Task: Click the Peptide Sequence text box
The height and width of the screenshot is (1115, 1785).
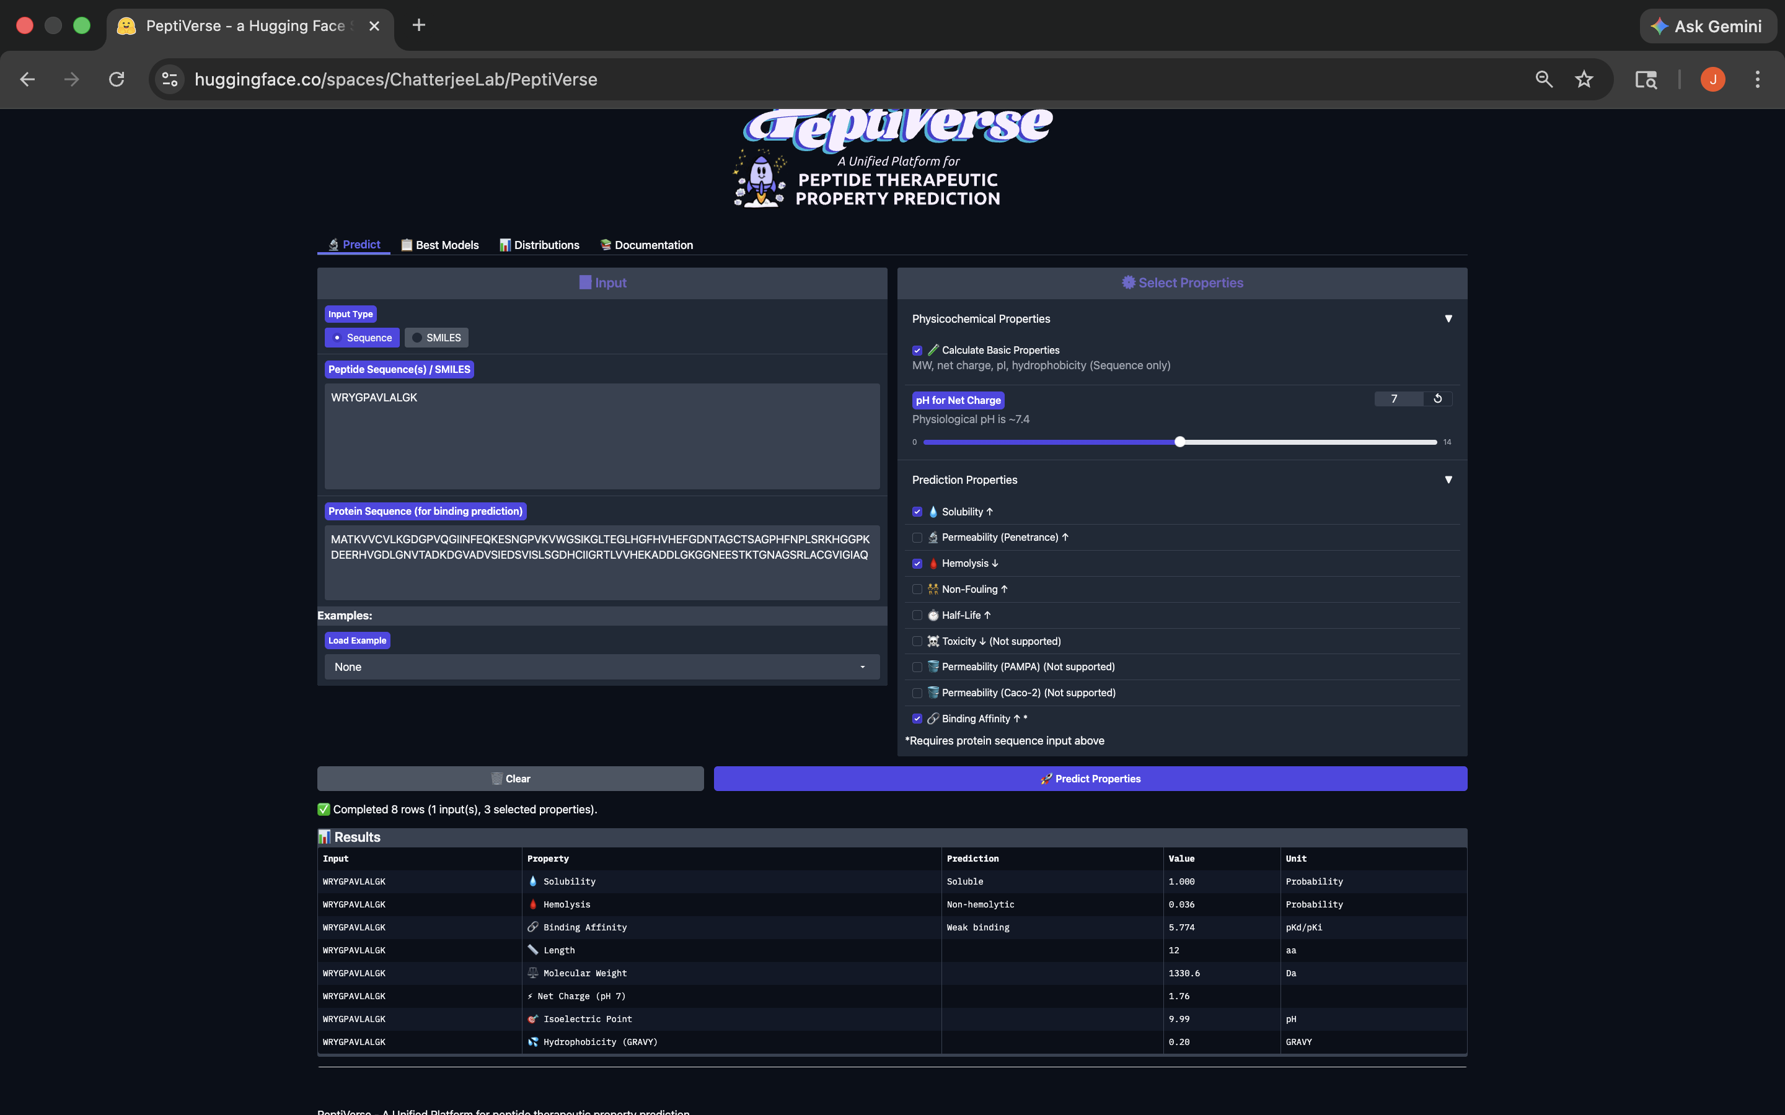Action: click(602, 436)
